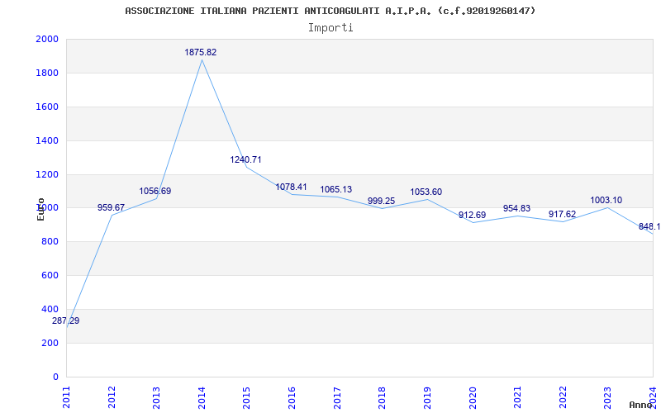Click the 2014 x-axis year label
Screen dimensions: 661x413
click(202, 397)
